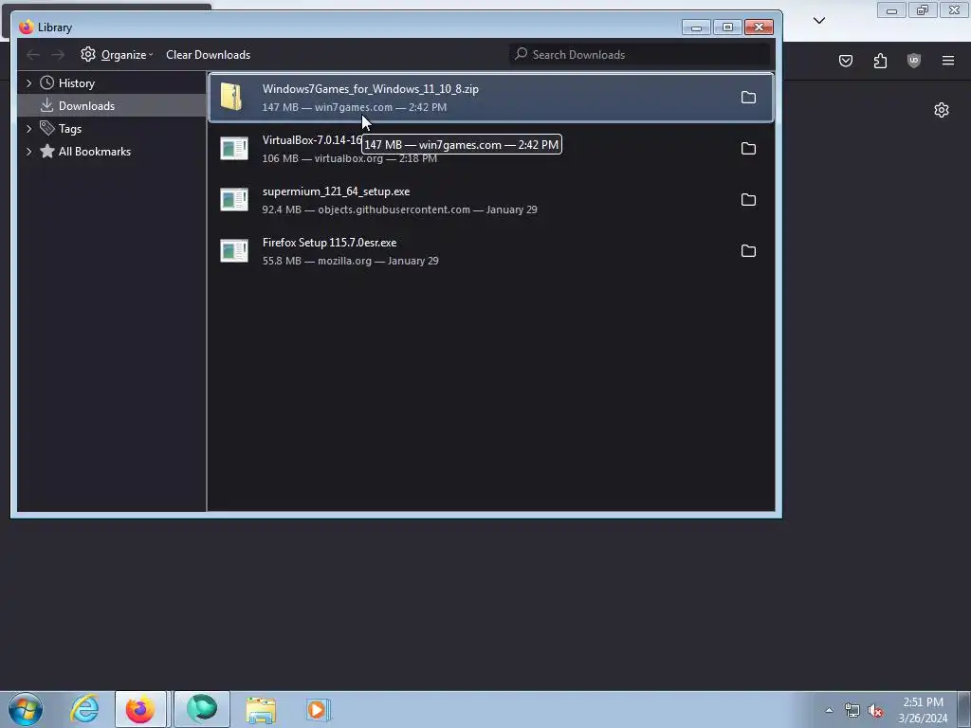Expand the All Bookmarks tree node
The image size is (971, 728).
28,152
